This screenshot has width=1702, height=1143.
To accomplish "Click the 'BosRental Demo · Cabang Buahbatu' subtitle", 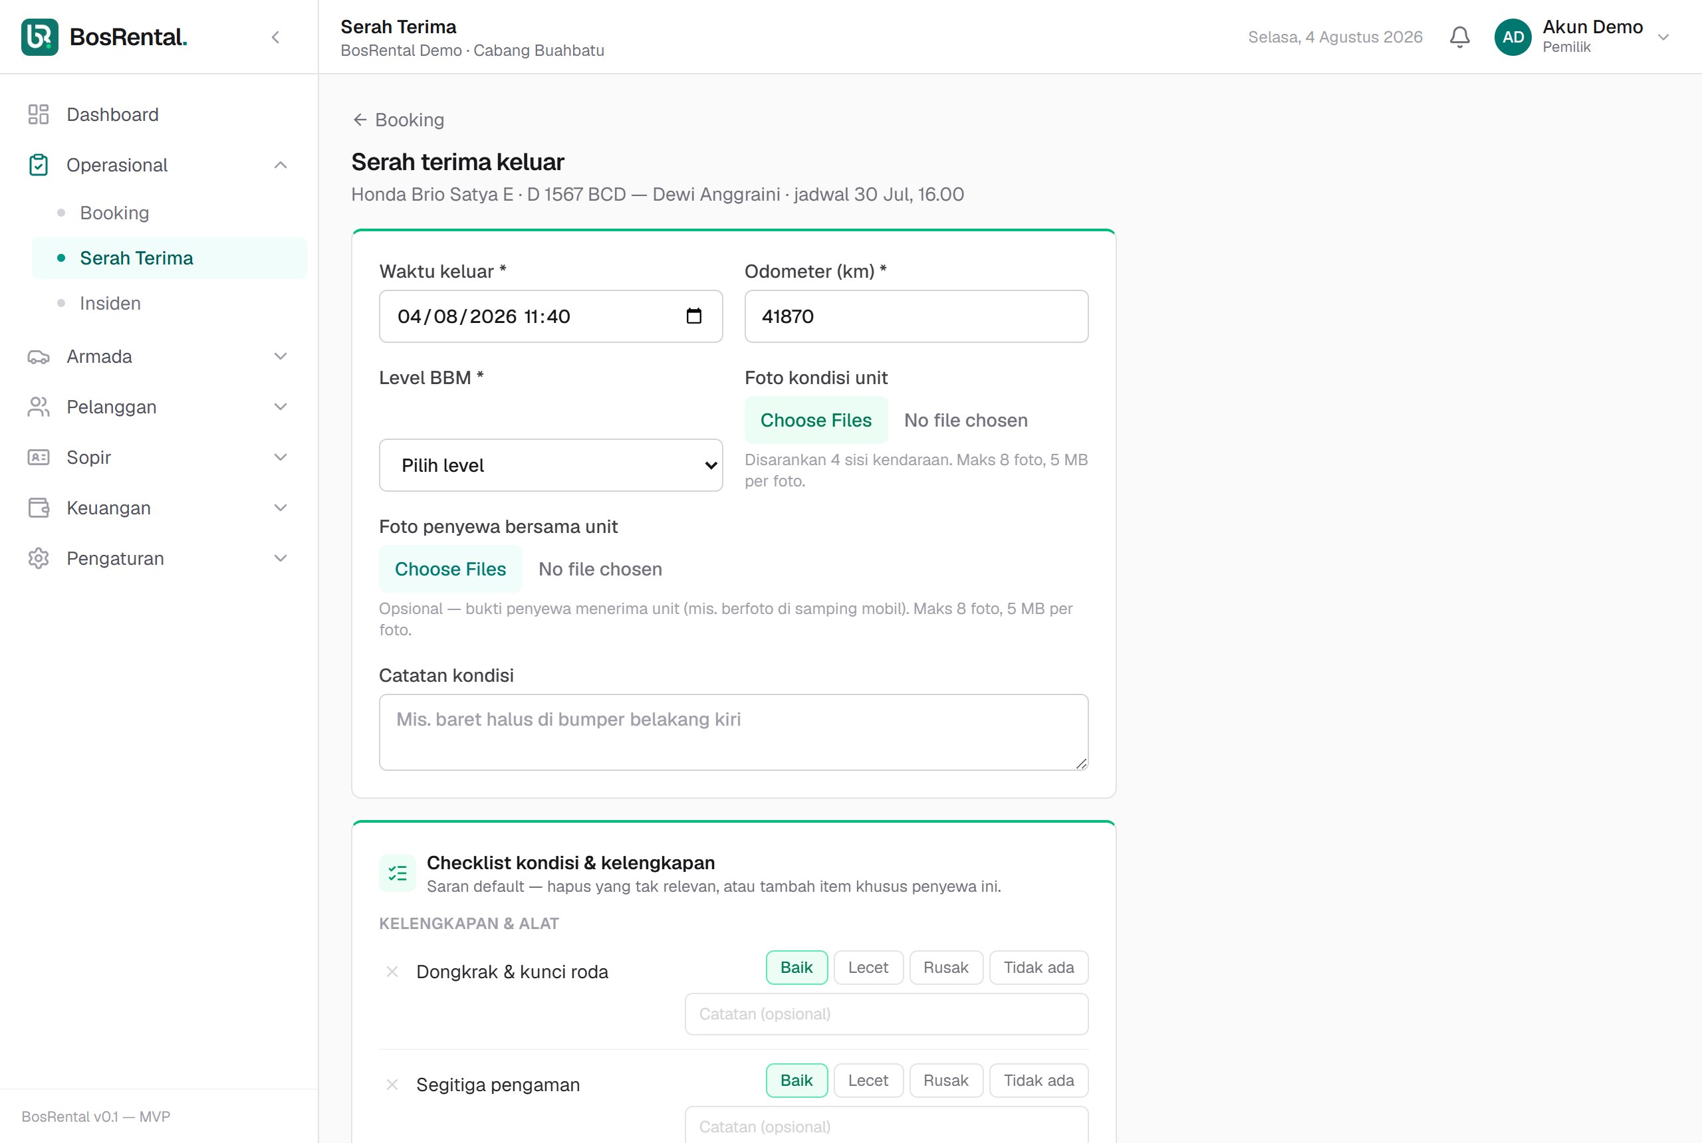I will pyautogui.click(x=472, y=51).
